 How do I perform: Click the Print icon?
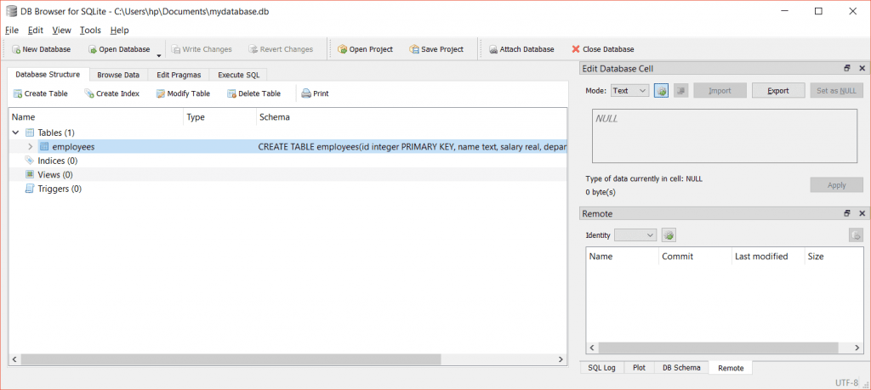[306, 93]
